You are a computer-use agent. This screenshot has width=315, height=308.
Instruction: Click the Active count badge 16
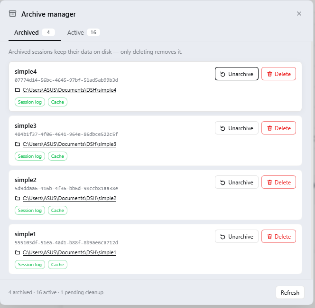tap(93, 32)
